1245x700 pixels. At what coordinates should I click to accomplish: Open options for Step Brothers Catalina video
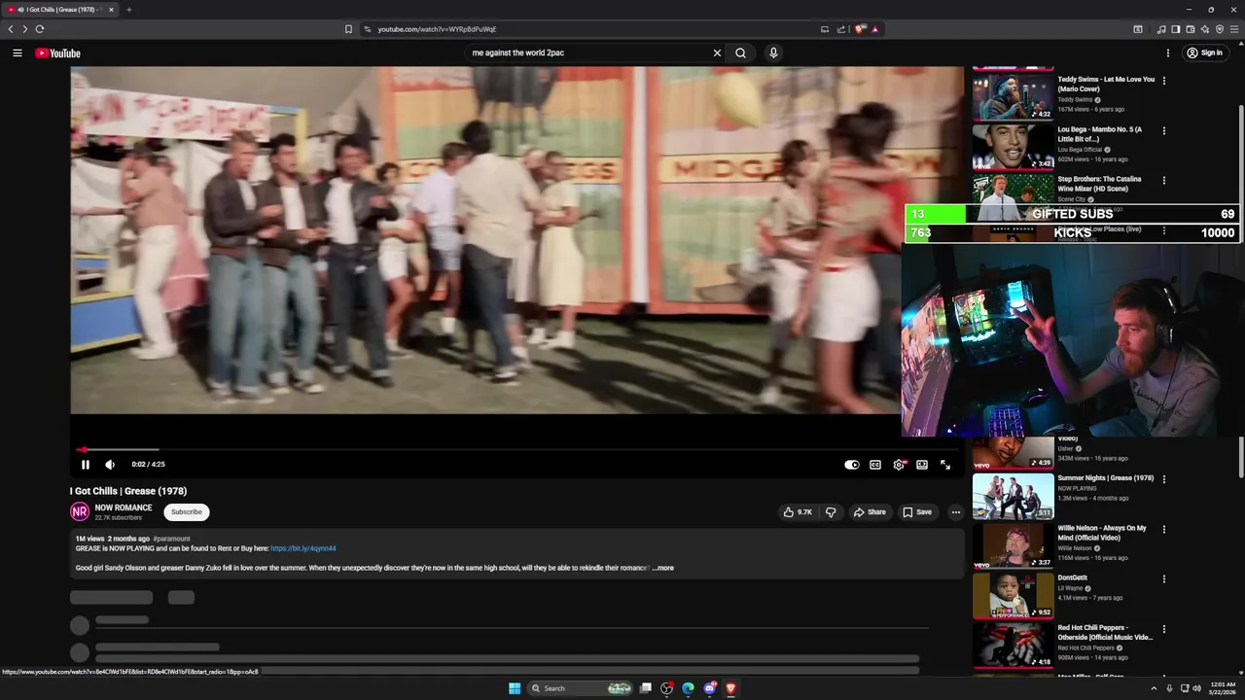1164,180
